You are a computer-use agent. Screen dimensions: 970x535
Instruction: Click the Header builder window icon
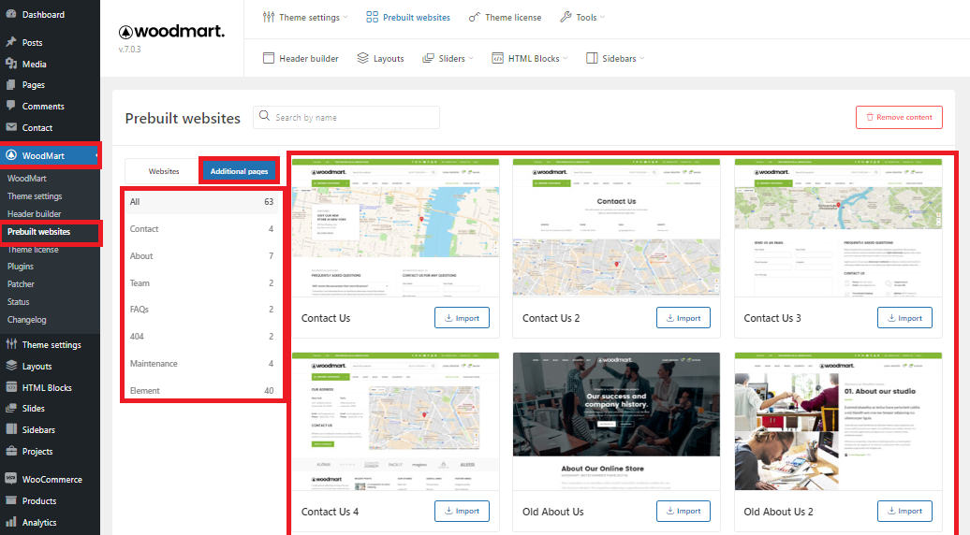[x=269, y=58]
